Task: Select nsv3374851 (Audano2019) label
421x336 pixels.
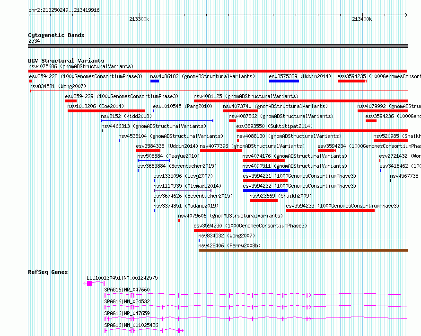Action: click(x=186, y=206)
